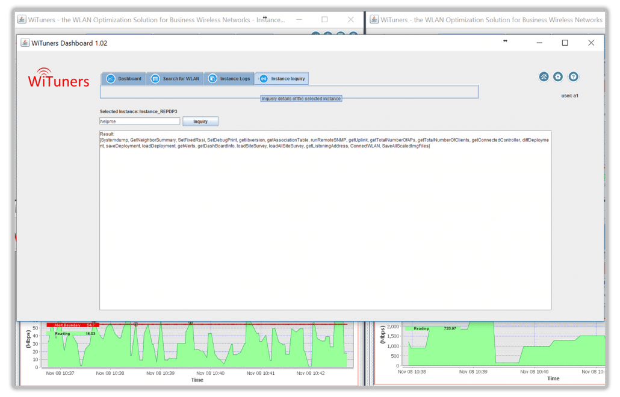Minimize the background WiTuners Instance window
620x397 pixels.
click(299, 19)
